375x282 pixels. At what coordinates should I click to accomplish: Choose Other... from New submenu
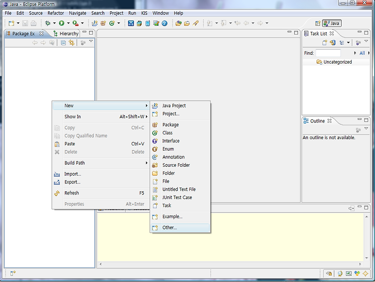point(180,228)
